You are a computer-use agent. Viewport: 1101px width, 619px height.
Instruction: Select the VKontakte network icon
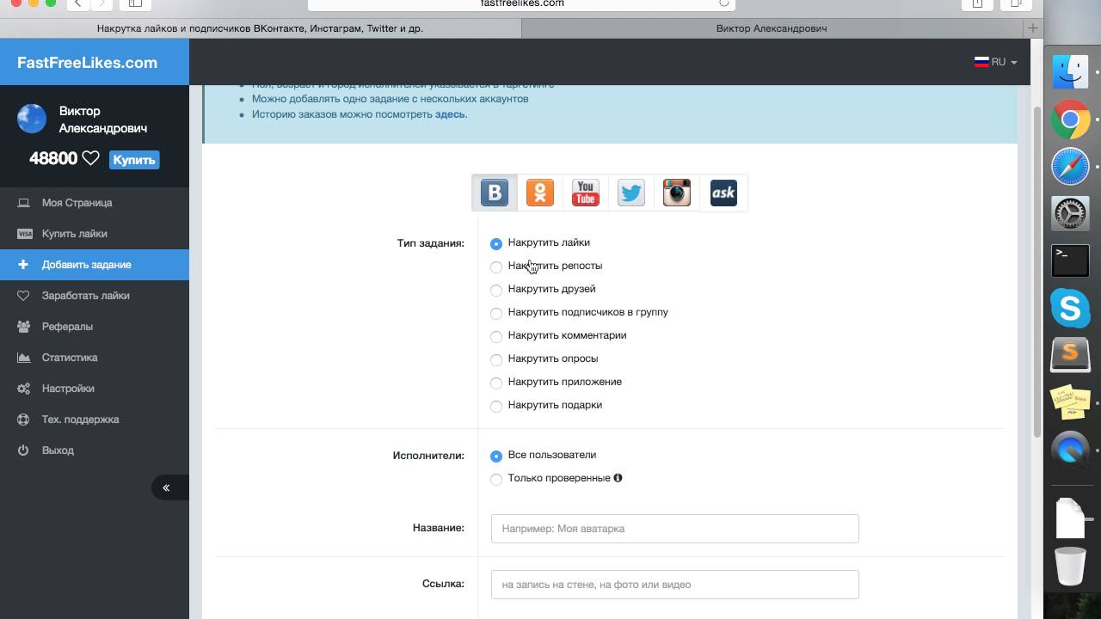click(x=495, y=193)
